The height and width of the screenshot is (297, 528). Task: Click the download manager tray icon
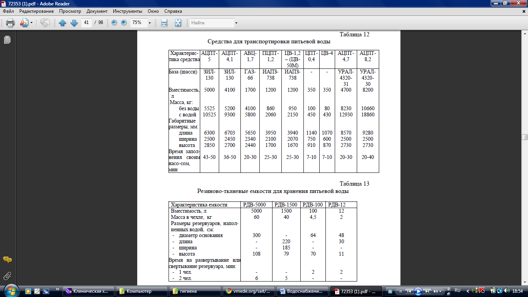[x=475, y=291]
